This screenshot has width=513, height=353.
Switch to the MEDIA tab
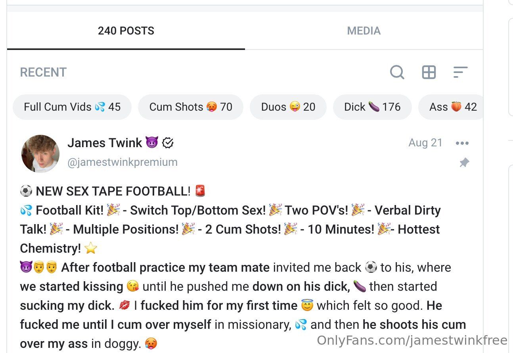[364, 31]
